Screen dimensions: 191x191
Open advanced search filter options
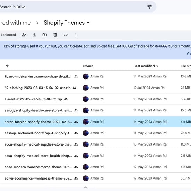click(x=149, y=7)
